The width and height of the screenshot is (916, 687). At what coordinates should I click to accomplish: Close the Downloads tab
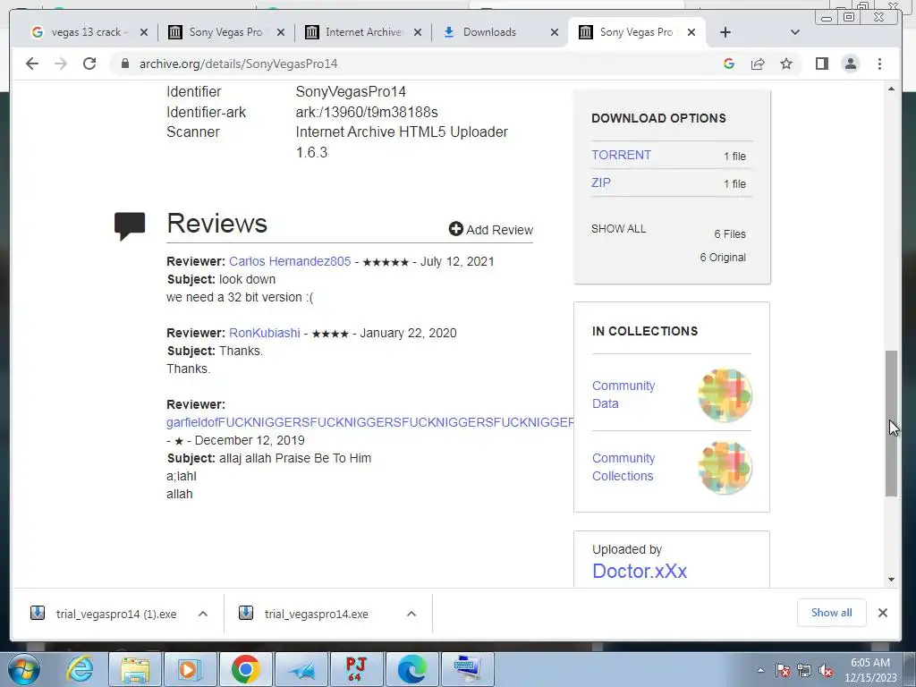555,32
